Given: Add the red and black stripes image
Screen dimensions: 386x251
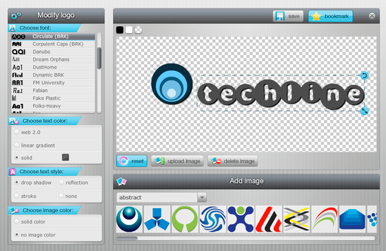Looking at the screenshot, I should 269,219.
